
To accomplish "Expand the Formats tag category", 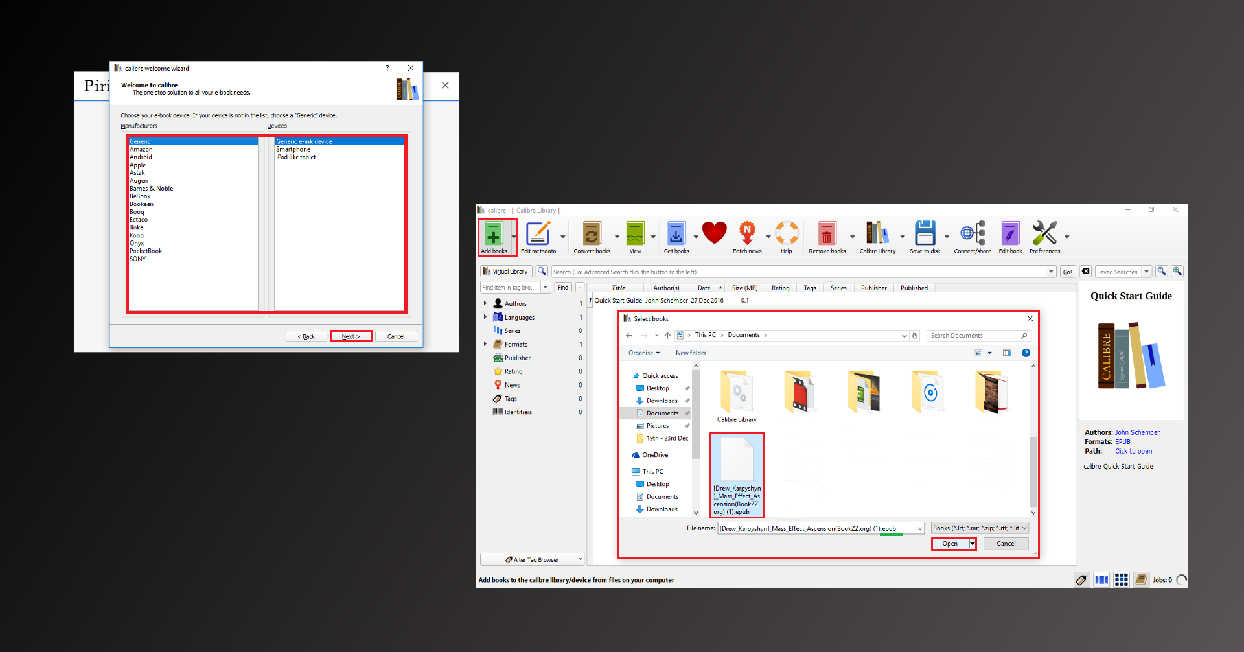I will pyautogui.click(x=485, y=344).
